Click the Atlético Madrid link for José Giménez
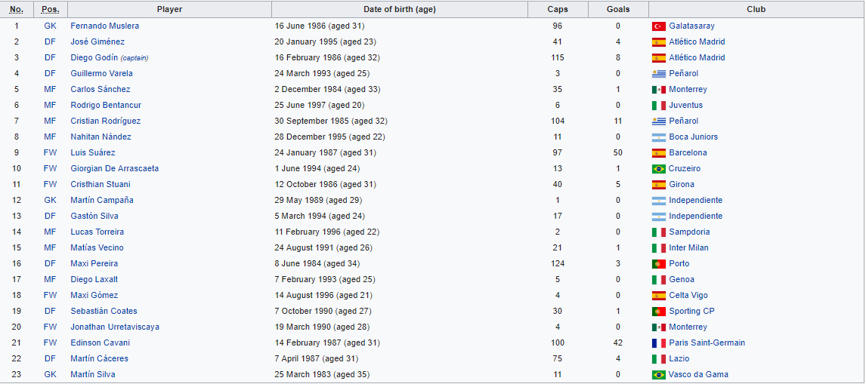Viewport: 866px width, 384px height. coord(697,42)
